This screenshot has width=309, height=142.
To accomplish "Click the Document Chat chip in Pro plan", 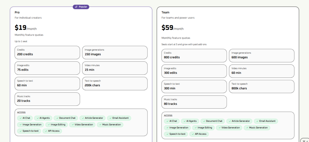I will tap(66, 118).
